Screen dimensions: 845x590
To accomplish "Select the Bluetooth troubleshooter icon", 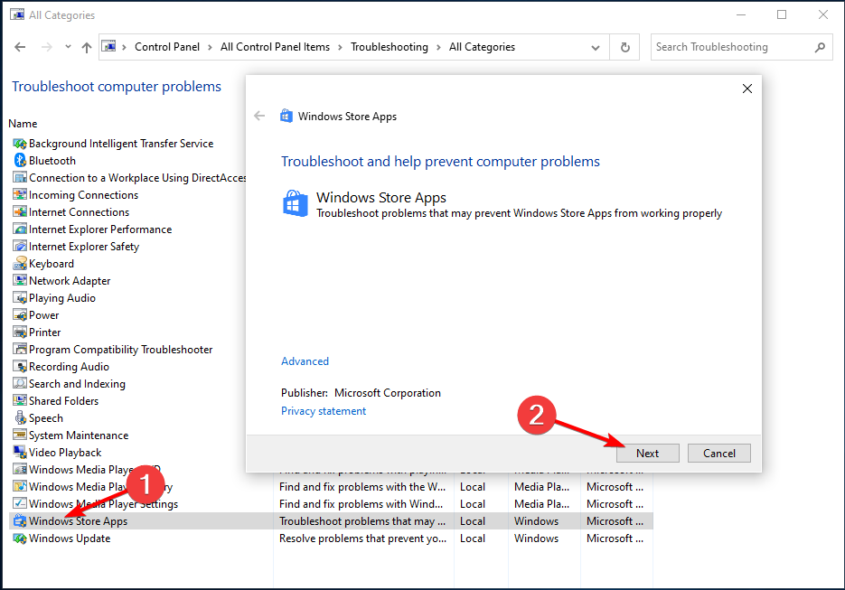I will click(x=20, y=161).
